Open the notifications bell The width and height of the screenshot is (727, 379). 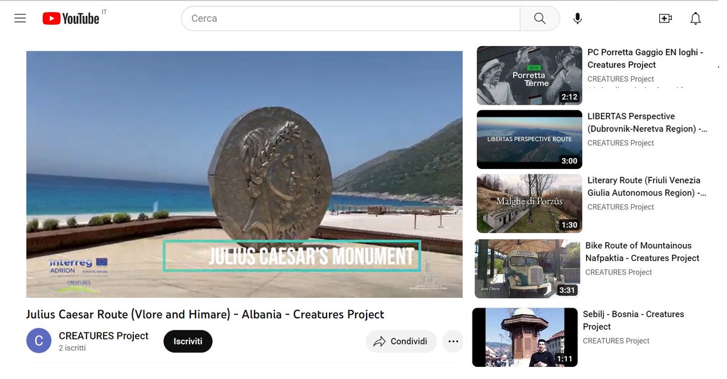[x=695, y=18]
